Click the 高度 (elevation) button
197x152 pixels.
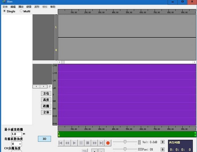point(46,100)
